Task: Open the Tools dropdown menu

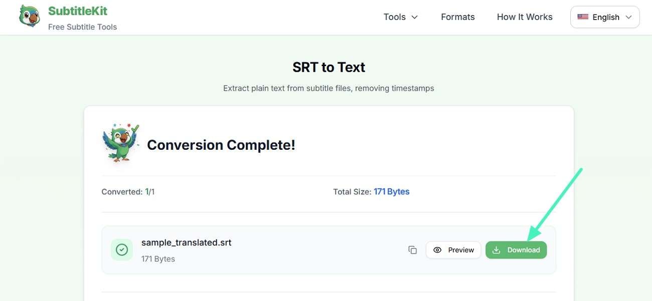Action: tap(401, 17)
